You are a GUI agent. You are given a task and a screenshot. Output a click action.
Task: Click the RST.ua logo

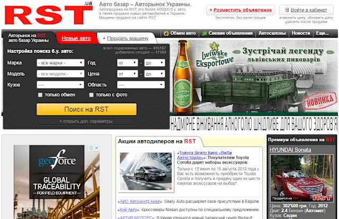coord(49,13)
